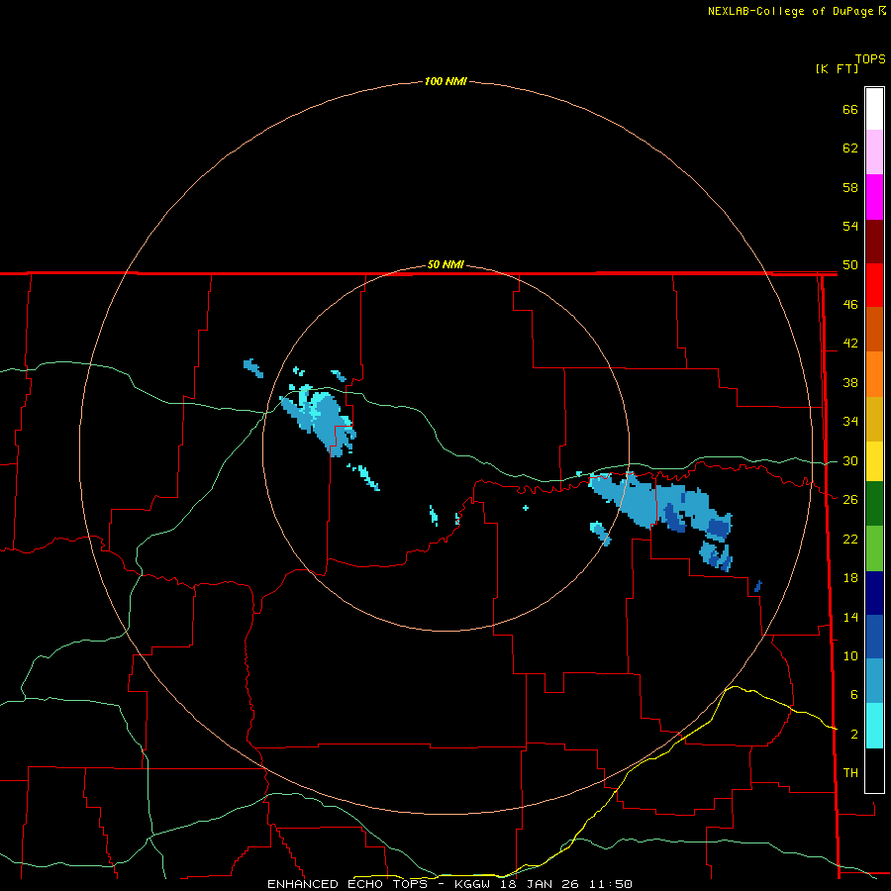Click the 100 NMI range ring label
This screenshot has height=891, width=891.
[445, 81]
